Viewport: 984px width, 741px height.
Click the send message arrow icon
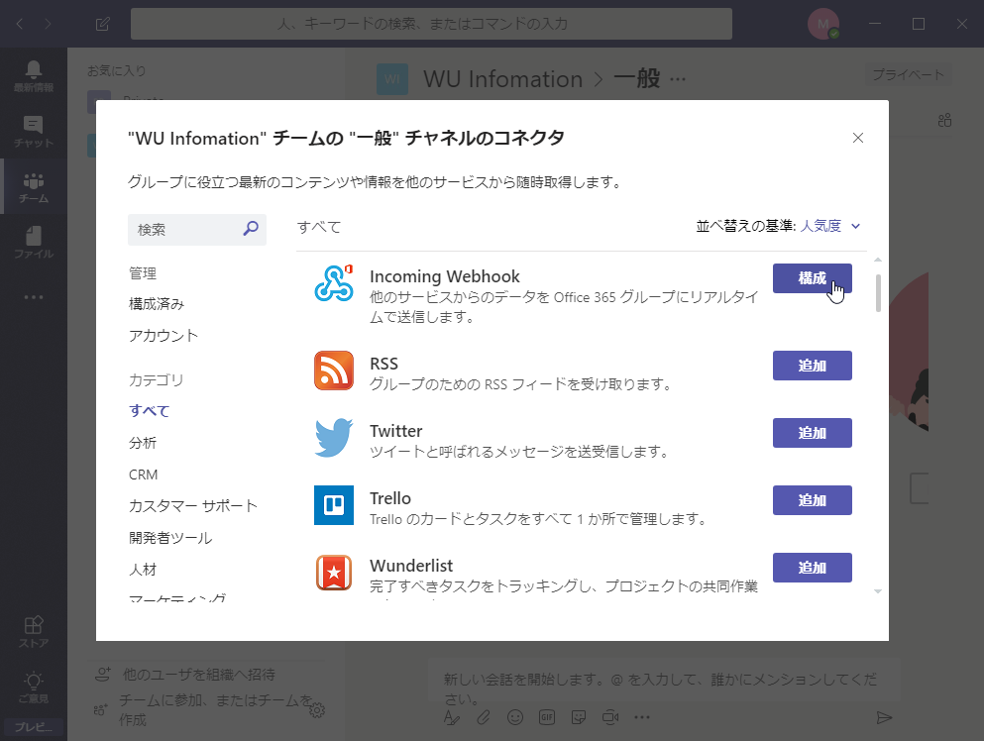[884, 717]
